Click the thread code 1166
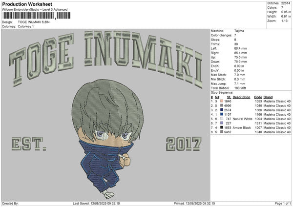Screen dimensions: 293x207 258,115
